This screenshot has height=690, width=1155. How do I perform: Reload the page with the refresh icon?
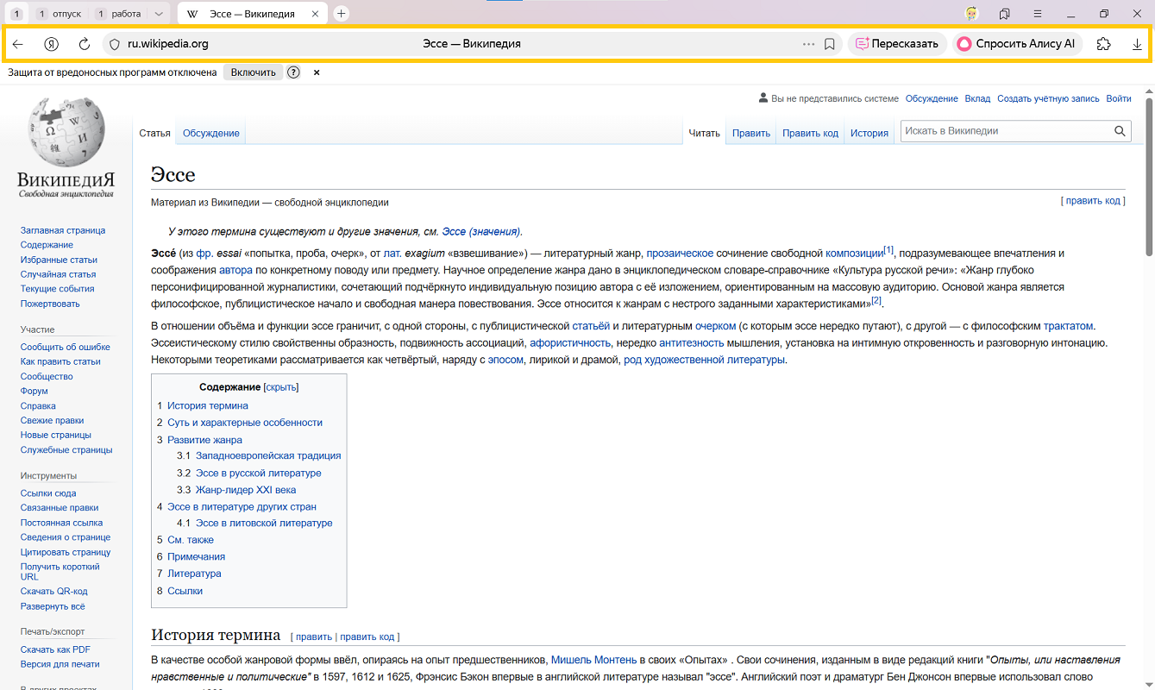click(x=84, y=44)
